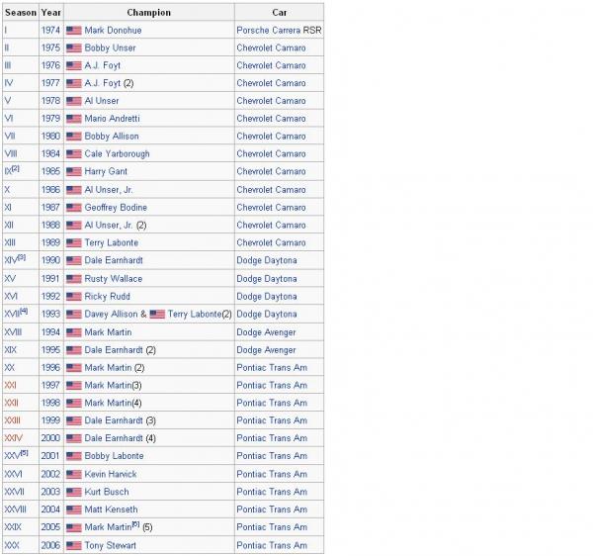Open footnote [3] next to season XIV

pyautogui.click(x=22, y=257)
